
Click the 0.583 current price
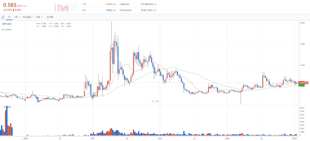coord(10,5)
